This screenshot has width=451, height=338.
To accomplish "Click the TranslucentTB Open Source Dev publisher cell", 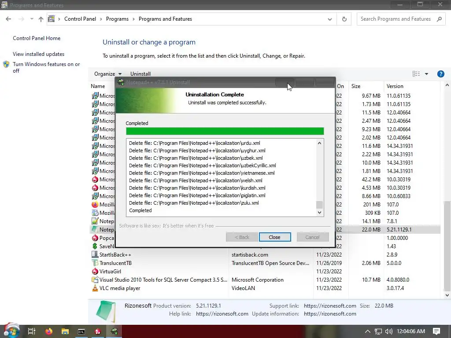I will tap(270, 263).
